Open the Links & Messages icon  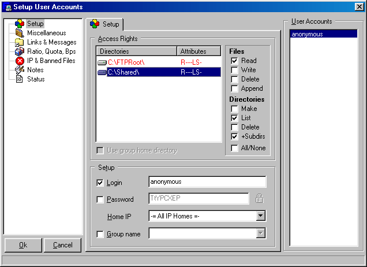click(20, 42)
